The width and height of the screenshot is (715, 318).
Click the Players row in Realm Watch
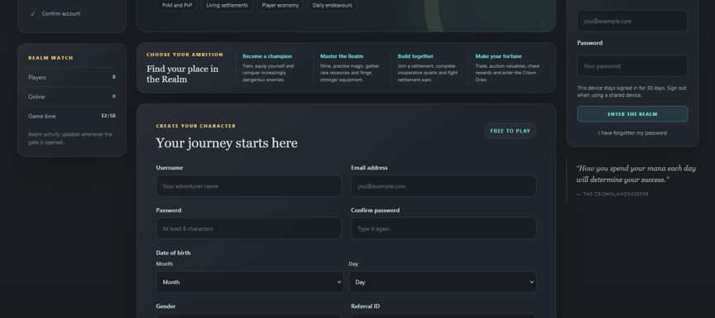coord(72,77)
